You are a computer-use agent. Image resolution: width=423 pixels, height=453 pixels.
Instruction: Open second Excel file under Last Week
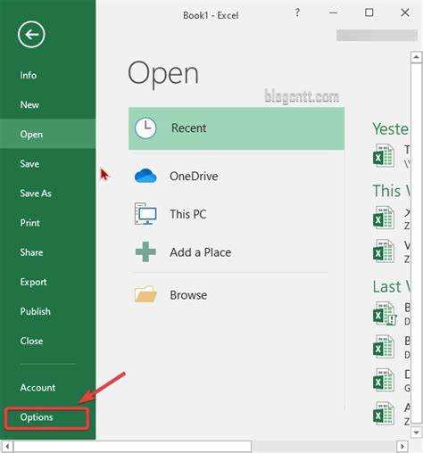384,347
